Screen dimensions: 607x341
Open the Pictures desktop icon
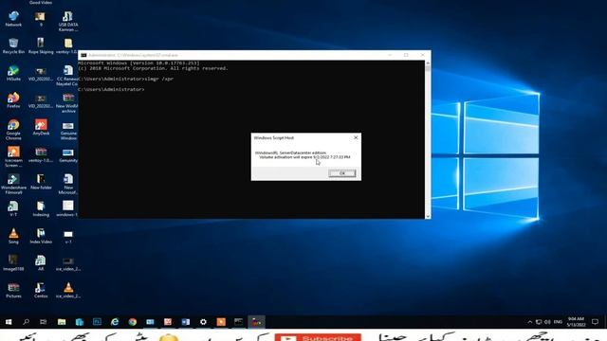pyautogui.click(x=13, y=290)
